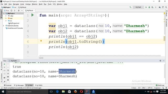
Task: Hide the Run panel with minus icon
Action: pos(164,61)
